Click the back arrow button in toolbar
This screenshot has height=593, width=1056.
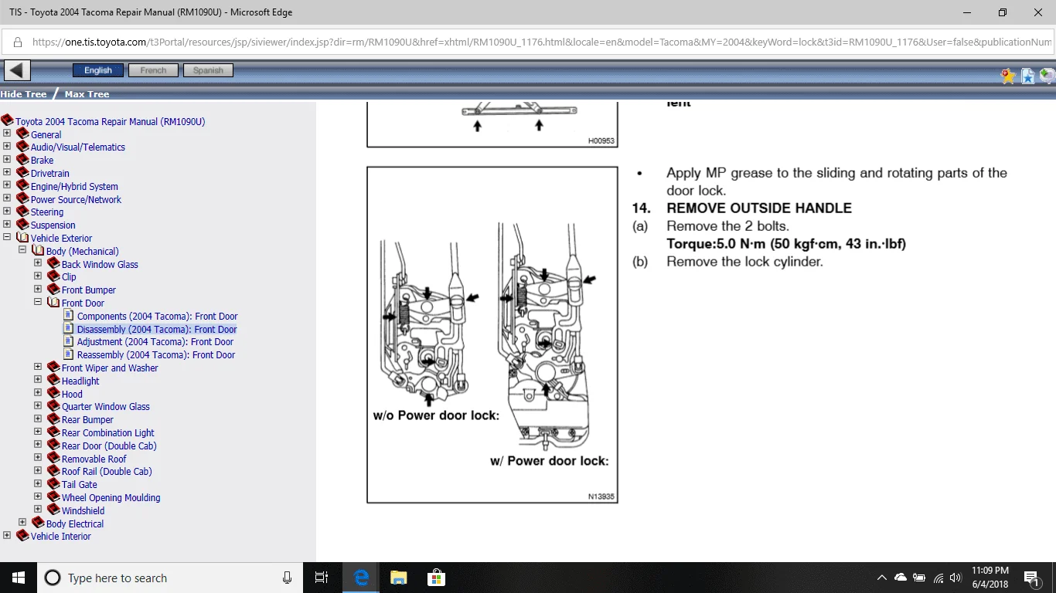(17, 70)
